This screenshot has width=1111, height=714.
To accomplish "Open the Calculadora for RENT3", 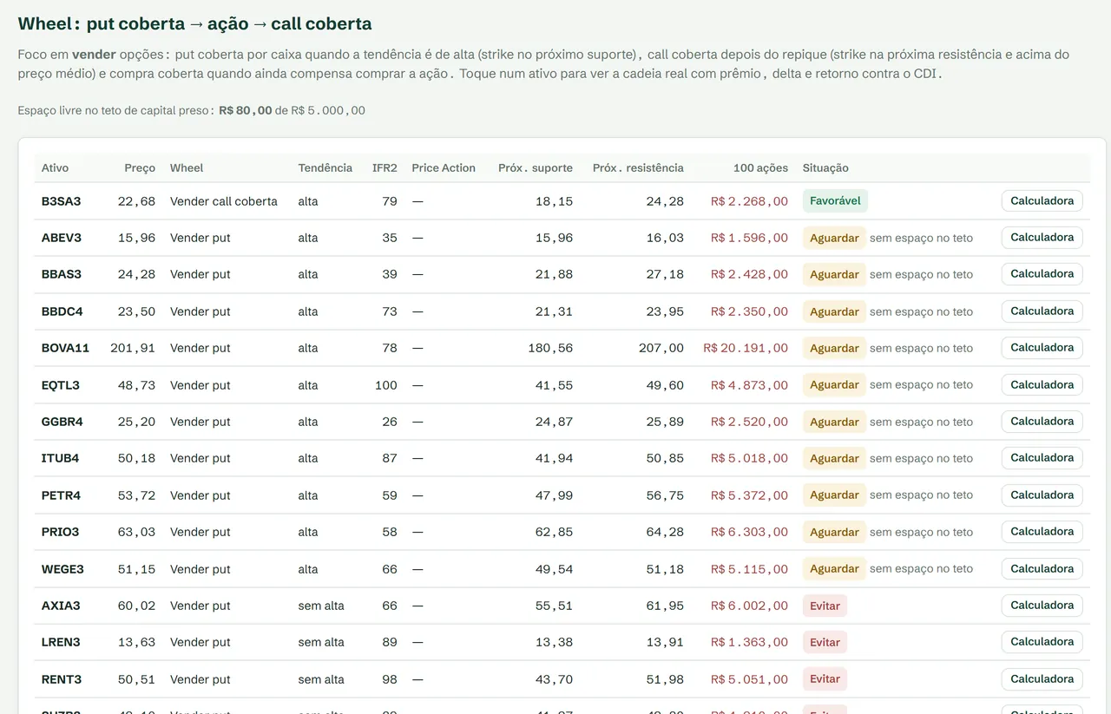I will [x=1042, y=679].
